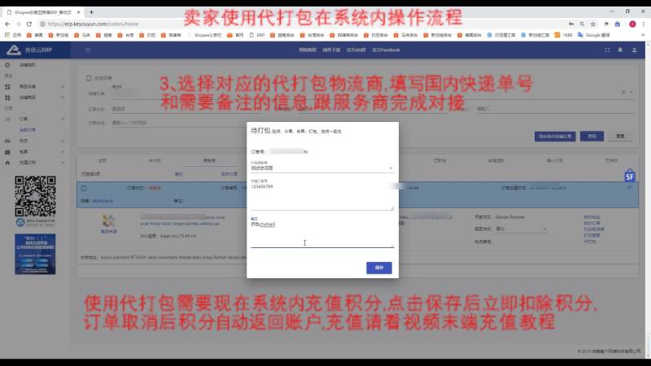Select the first order status tab
Screen dimensions: 651x366
coord(103,160)
